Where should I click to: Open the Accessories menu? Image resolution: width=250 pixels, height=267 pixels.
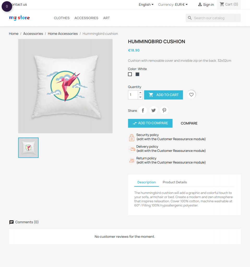point(86,18)
